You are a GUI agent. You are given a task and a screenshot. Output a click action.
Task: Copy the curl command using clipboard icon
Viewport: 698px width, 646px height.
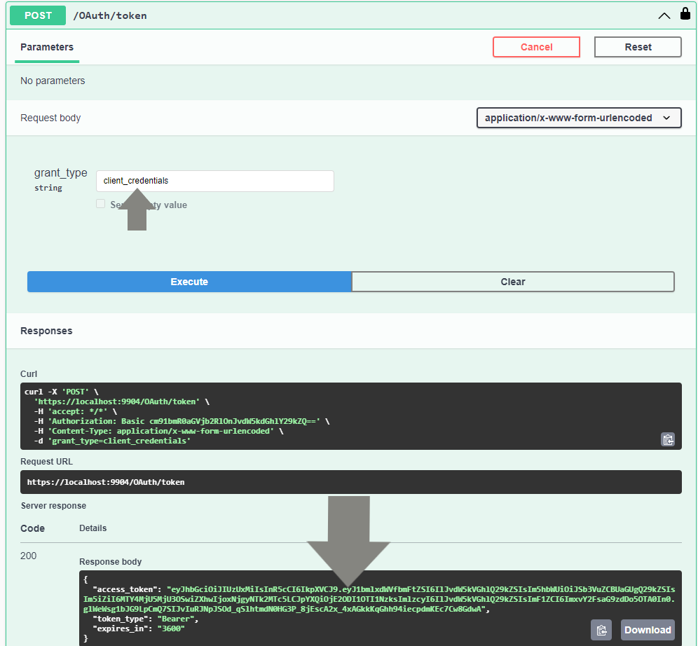point(668,439)
